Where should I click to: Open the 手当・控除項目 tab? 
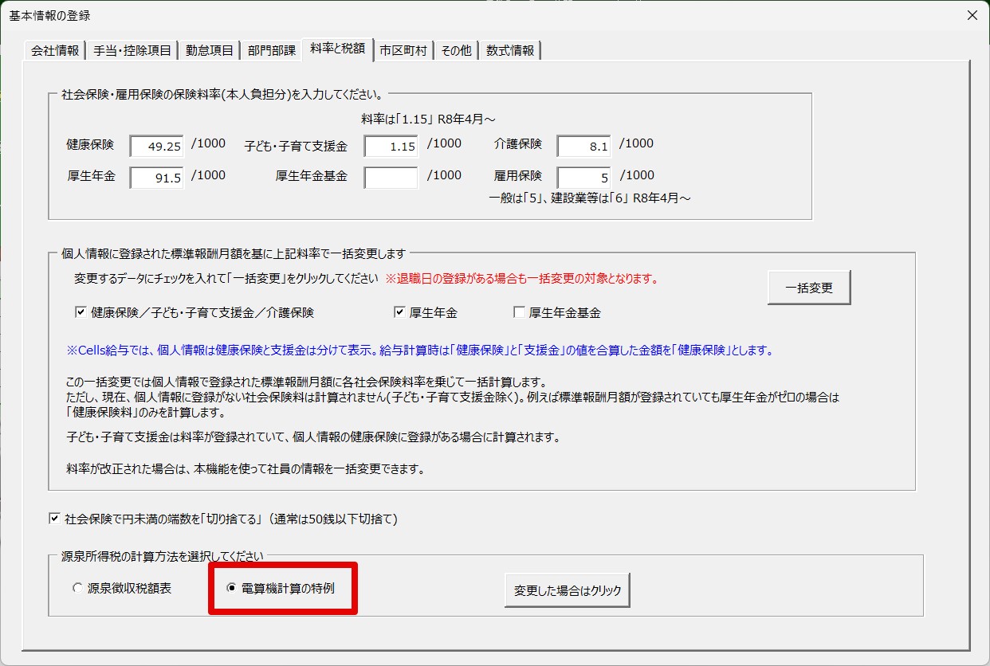[x=132, y=51]
